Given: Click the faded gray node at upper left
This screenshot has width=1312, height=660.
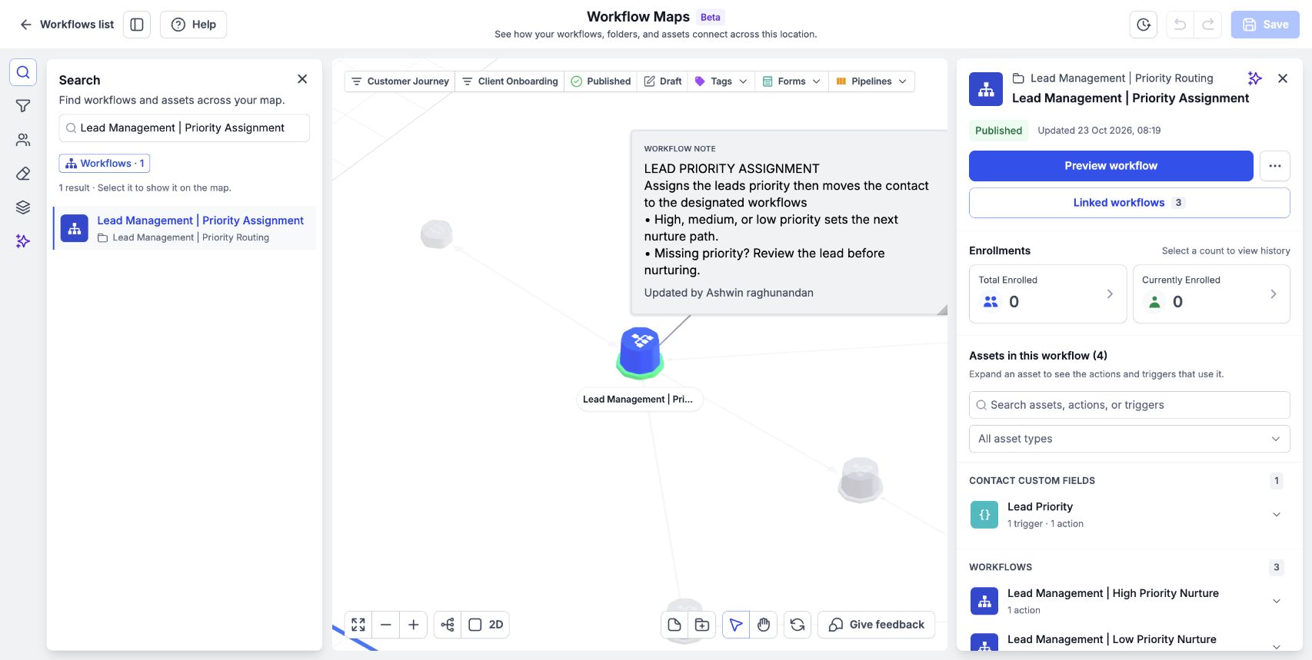Looking at the screenshot, I should pyautogui.click(x=436, y=234).
